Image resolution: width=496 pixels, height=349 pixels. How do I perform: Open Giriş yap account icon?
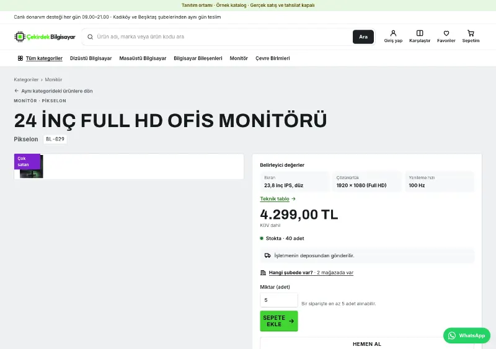click(x=393, y=37)
